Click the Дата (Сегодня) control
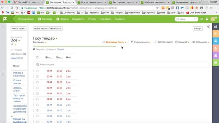The image size is (219, 123). point(164,42)
